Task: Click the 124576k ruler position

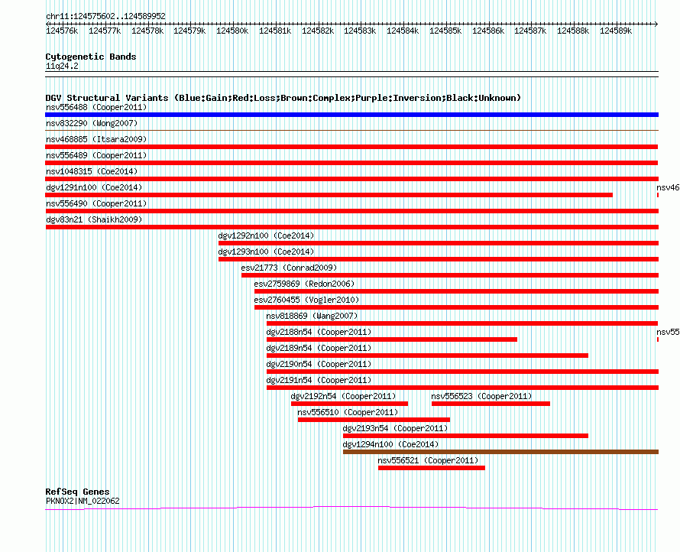Action: point(62,31)
